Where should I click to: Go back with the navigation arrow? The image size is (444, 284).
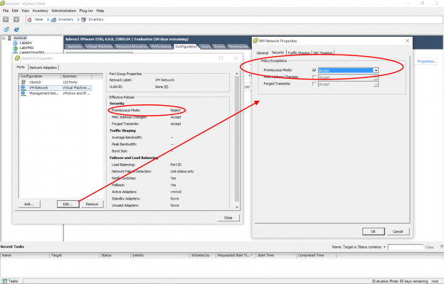click(6, 19)
